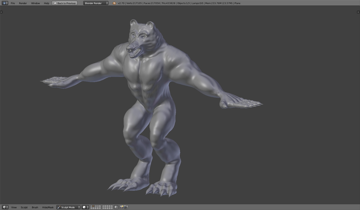This screenshot has height=210, width=360.
Task: Click the Objects:1/3 statistic text
Action: (x=183, y=3)
